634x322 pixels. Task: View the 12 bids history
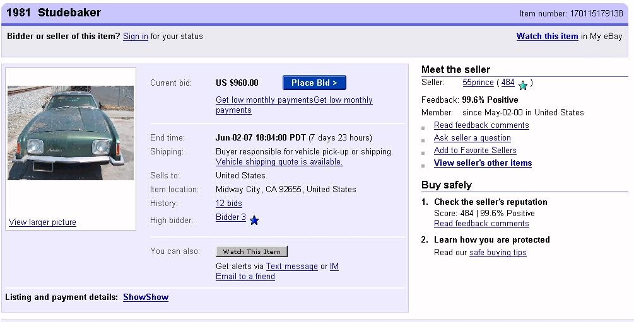tap(228, 203)
